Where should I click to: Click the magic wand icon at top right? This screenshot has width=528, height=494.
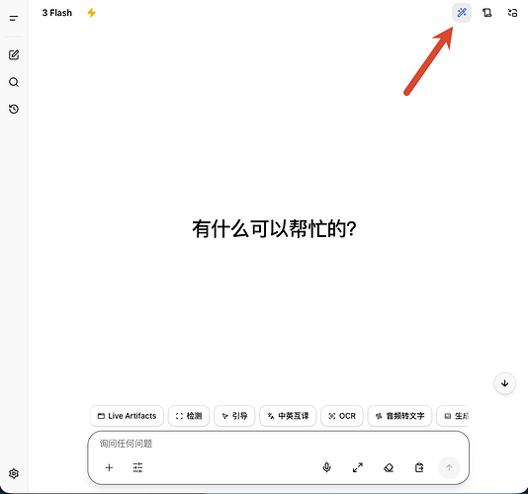(x=462, y=13)
